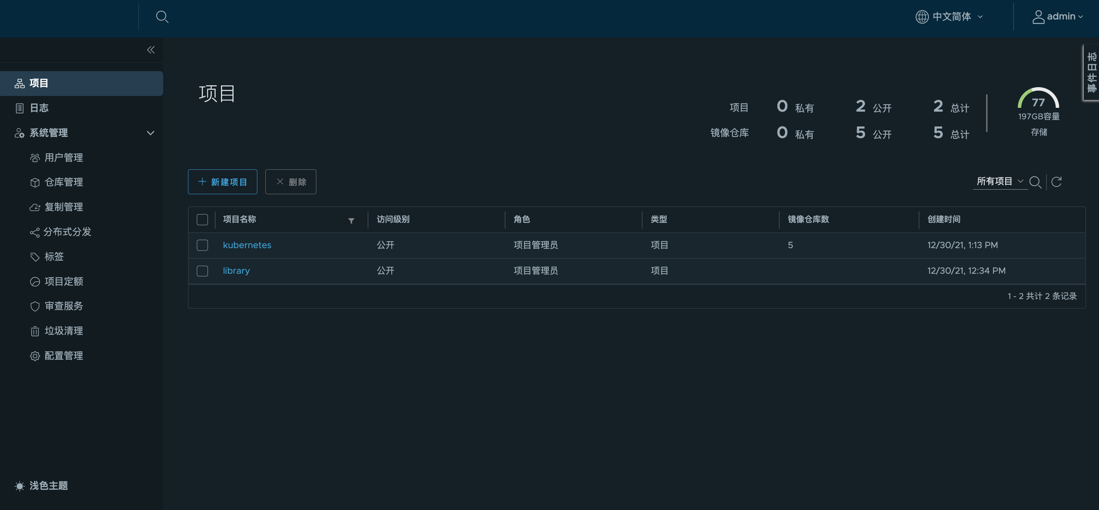The image size is (1099, 510).
Task: Go to 垃圾清理 page
Action: [64, 331]
